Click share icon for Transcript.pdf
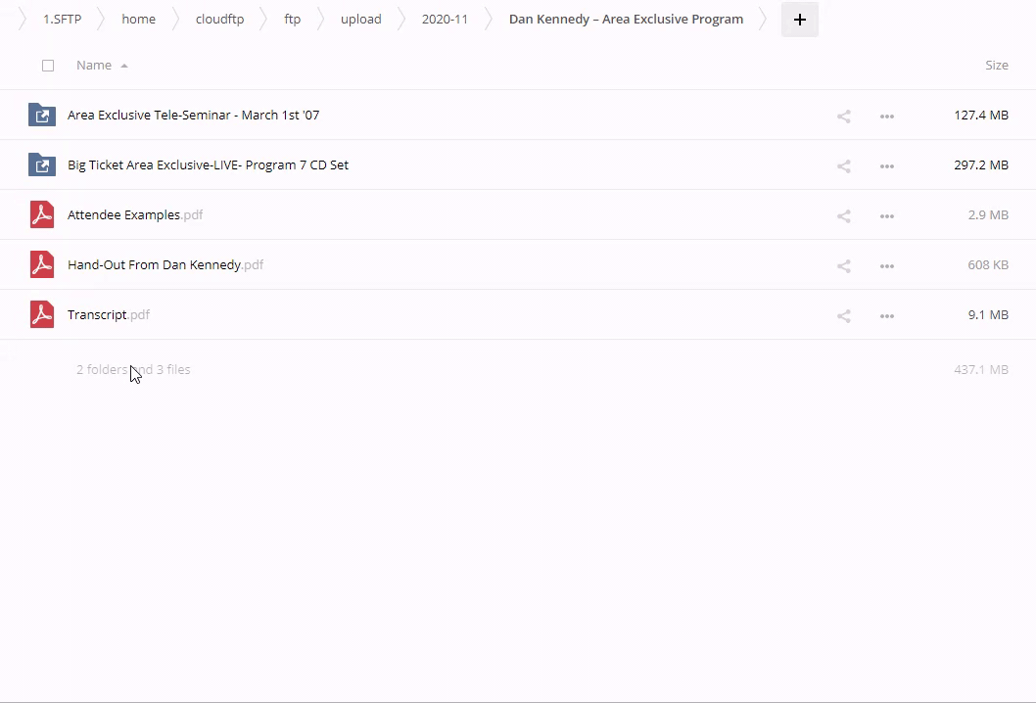This screenshot has width=1036, height=703. coord(843,316)
